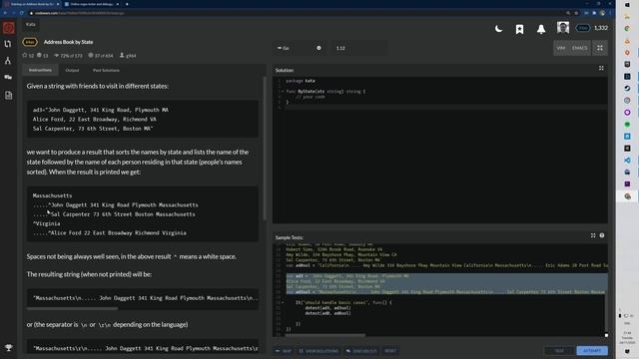Click the Massachusetts output example line

(52, 195)
